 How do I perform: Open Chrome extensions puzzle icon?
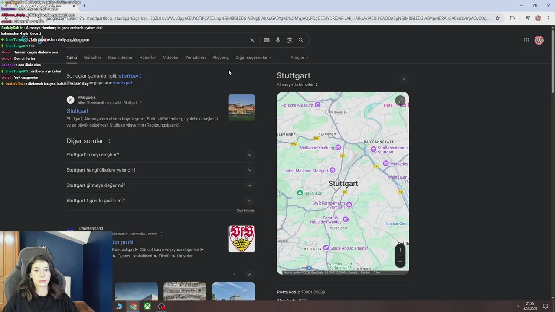[513, 18]
